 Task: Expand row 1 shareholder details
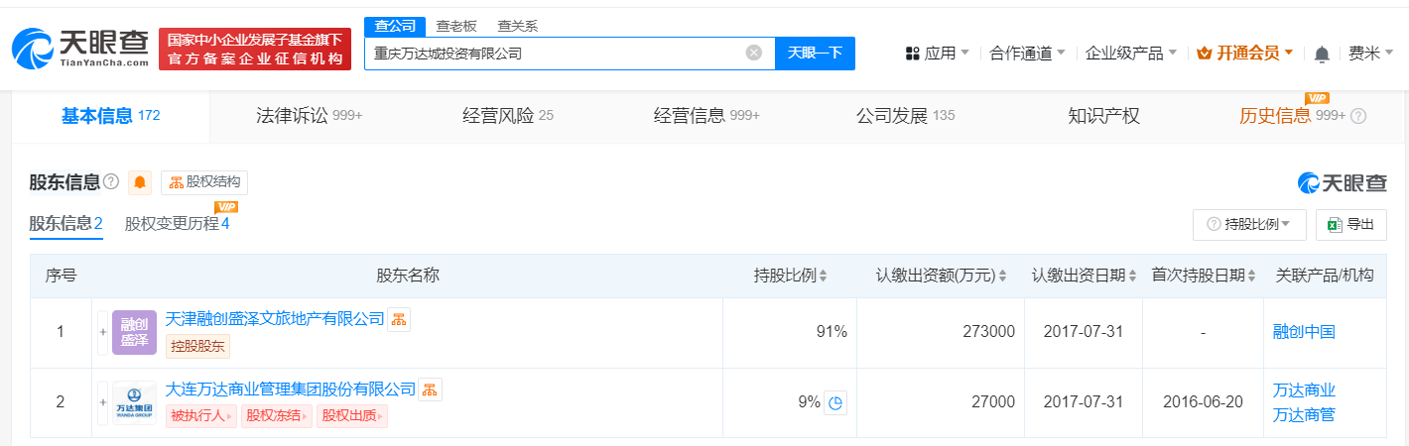(x=102, y=332)
